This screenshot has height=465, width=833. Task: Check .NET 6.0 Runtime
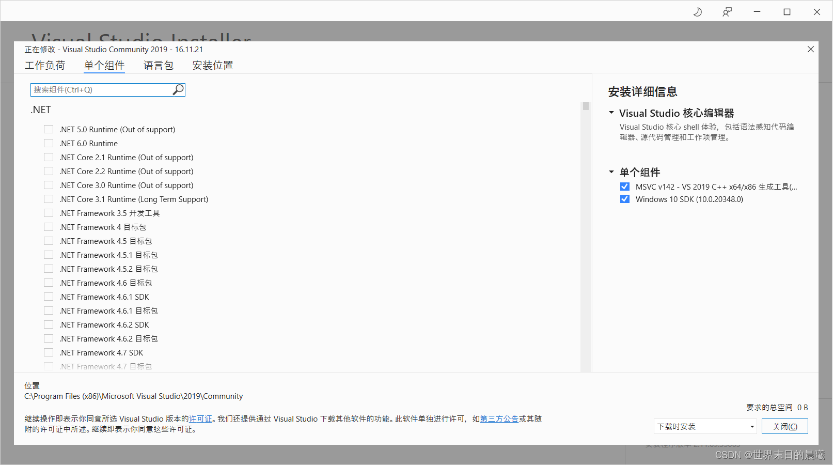tap(49, 143)
